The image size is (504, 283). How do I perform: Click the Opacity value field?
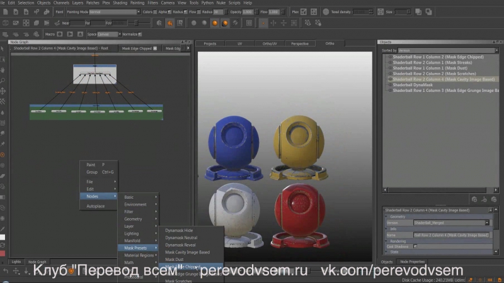(x=248, y=12)
